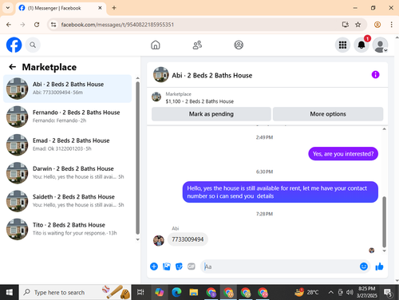
Task: Open Abi's 2 Beds 2 Baths conversation
Action: click(67, 89)
